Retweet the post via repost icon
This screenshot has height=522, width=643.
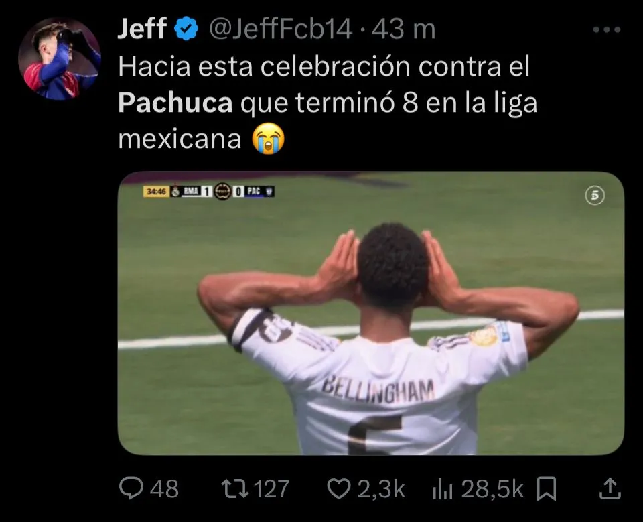coord(235,488)
